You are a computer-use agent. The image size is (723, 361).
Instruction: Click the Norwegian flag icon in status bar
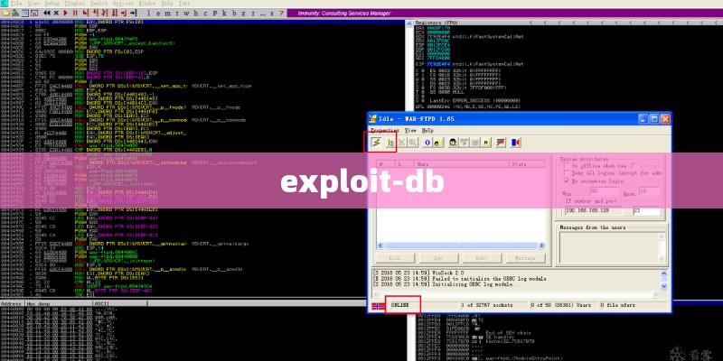378,306
